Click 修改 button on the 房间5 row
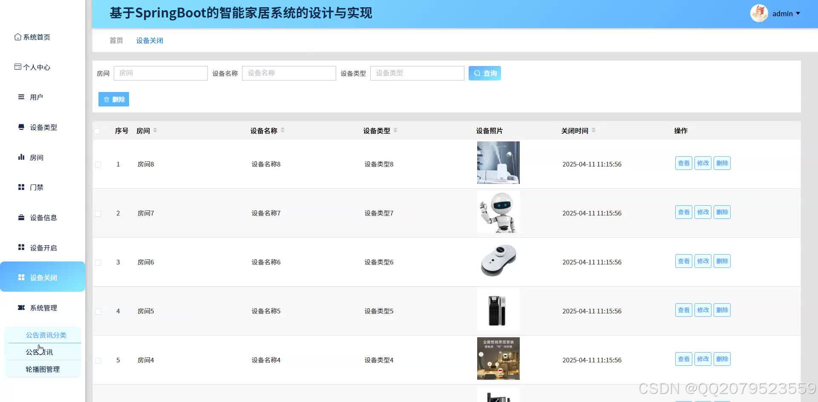This screenshot has width=818, height=402. pos(703,310)
